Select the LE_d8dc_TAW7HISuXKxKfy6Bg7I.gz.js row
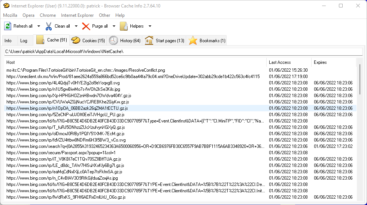 tap(180, 165)
